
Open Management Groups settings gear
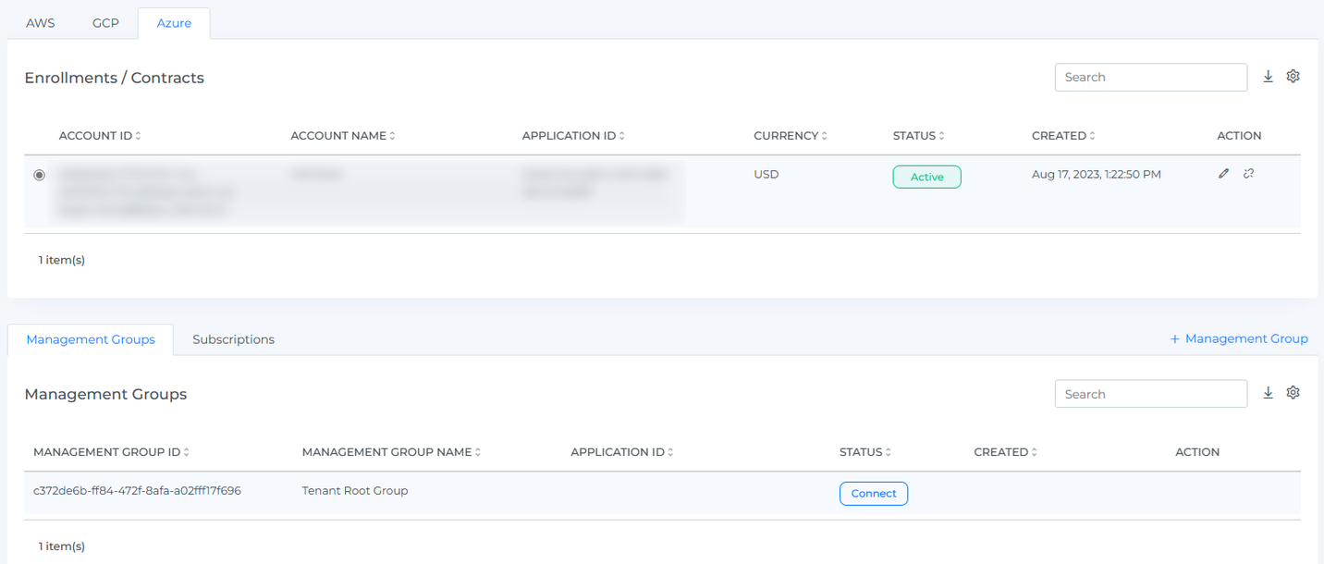tap(1293, 393)
